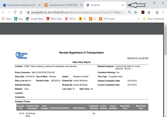This screenshot has height=117, width=167.
Task: Click the back navigation arrow
Action: (3, 12)
